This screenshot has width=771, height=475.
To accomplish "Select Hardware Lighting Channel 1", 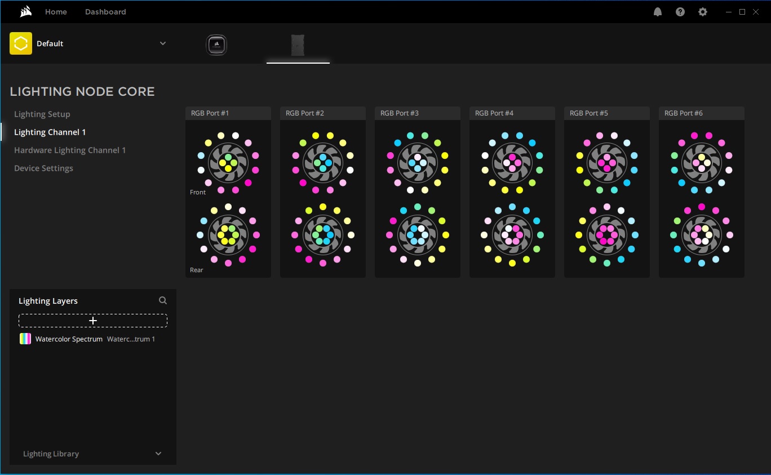I will 70,150.
